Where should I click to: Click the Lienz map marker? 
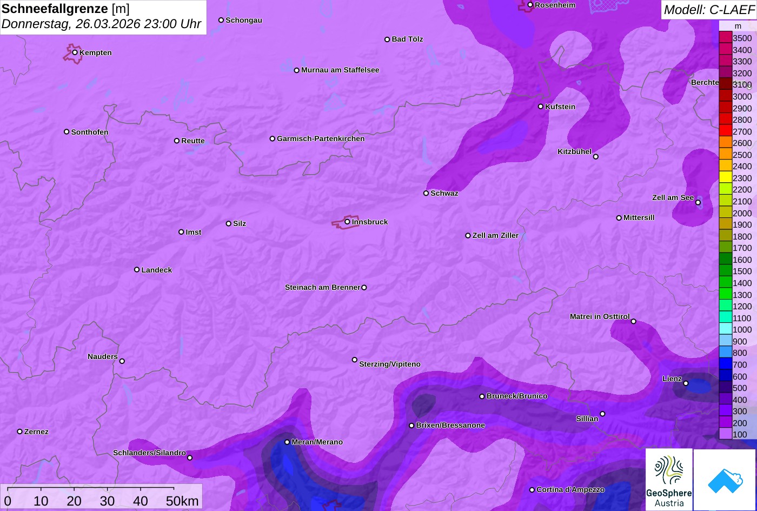point(686,383)
